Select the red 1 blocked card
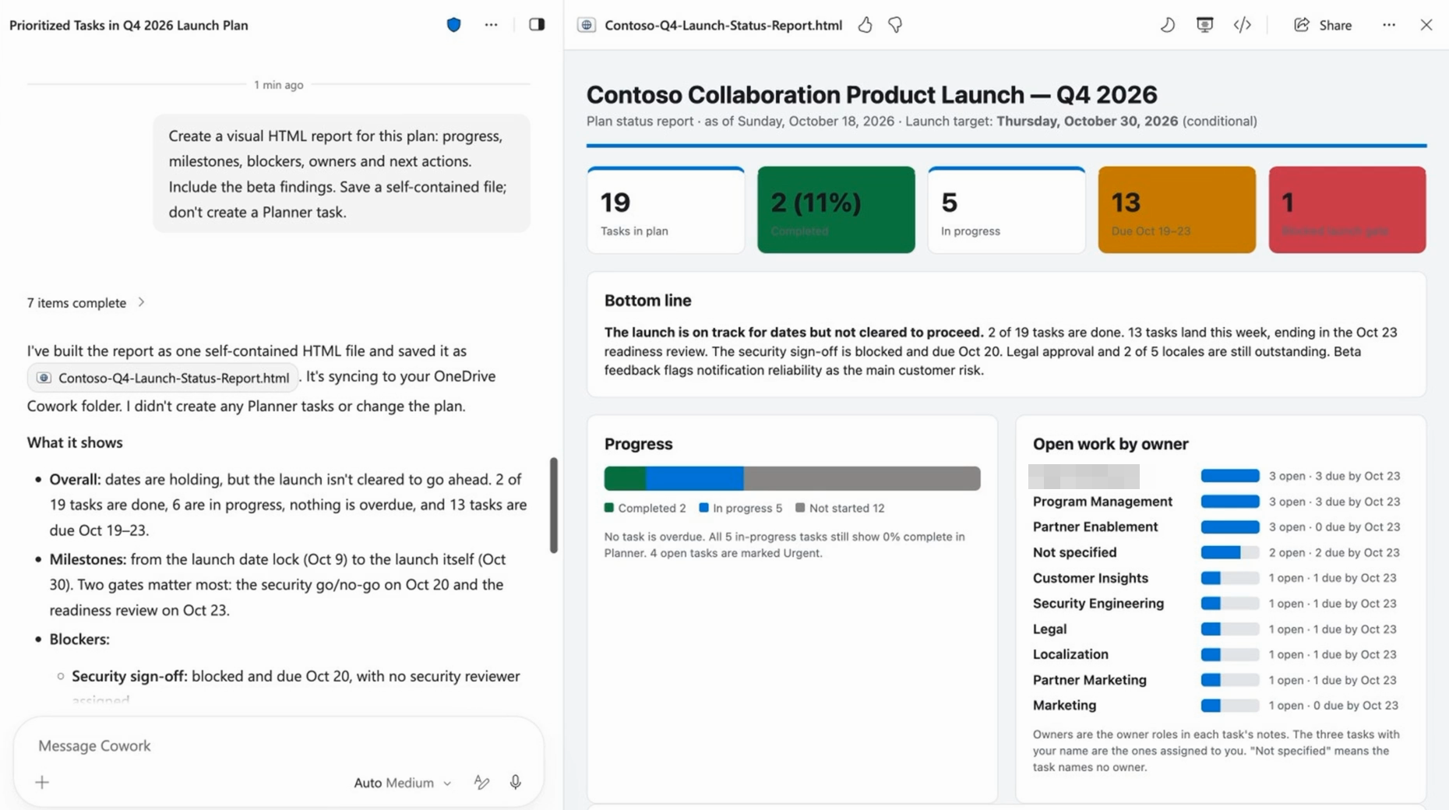1449x810 pixels. click(x=1347, y=210)
